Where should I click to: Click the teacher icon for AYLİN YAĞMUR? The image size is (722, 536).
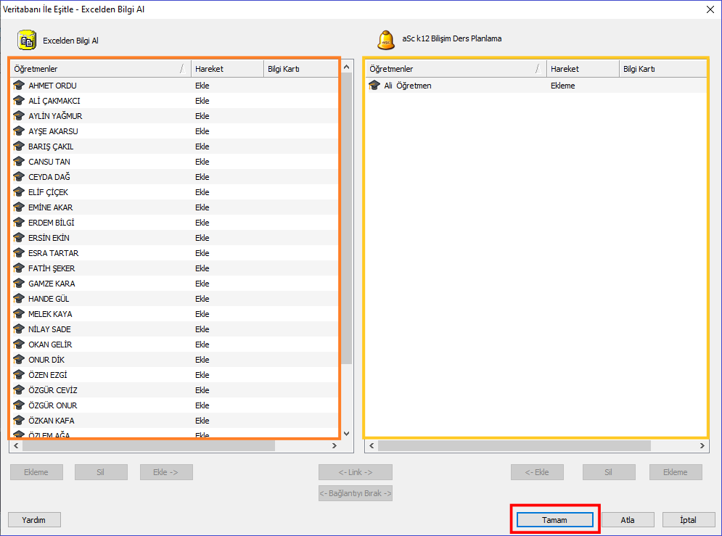click(19, 115)
